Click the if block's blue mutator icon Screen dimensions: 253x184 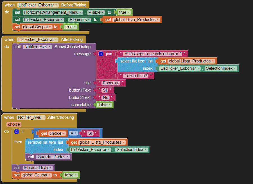tap(17, 132)
